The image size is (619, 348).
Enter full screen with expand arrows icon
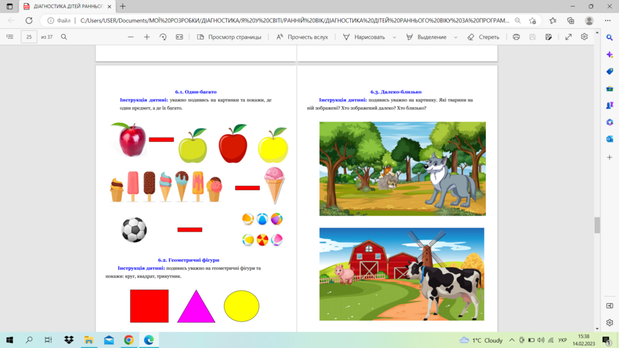click(568, 37)
